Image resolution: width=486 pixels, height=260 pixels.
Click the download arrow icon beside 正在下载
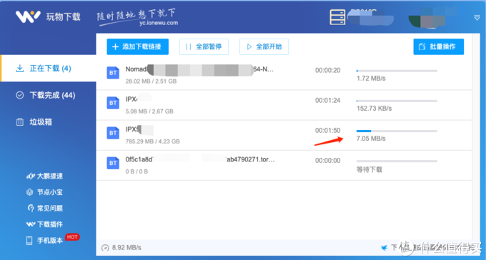pos(19,68)
